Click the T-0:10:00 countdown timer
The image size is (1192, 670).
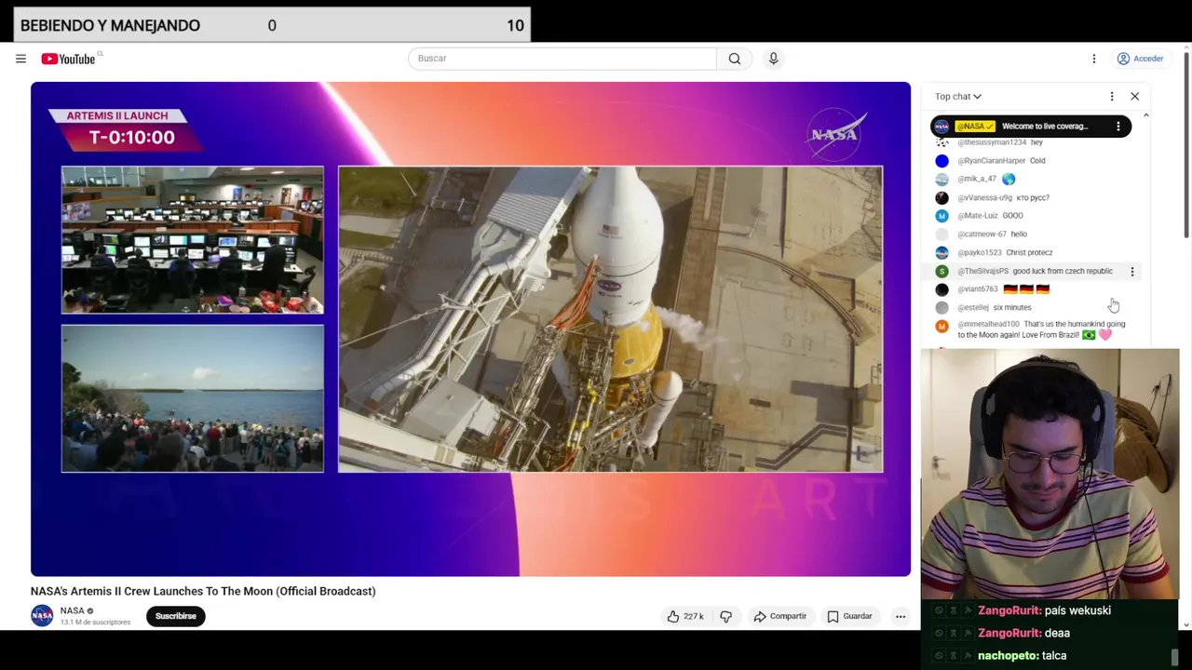pos(131,138)
